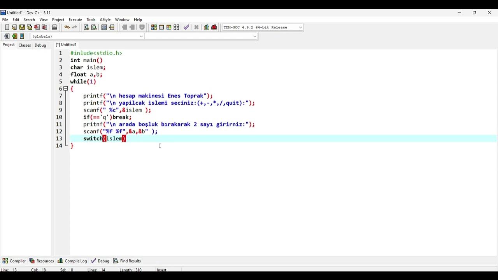Expand the (globals) scope dropdown
This screenshot has height=280, width=498.
[141, 36]
